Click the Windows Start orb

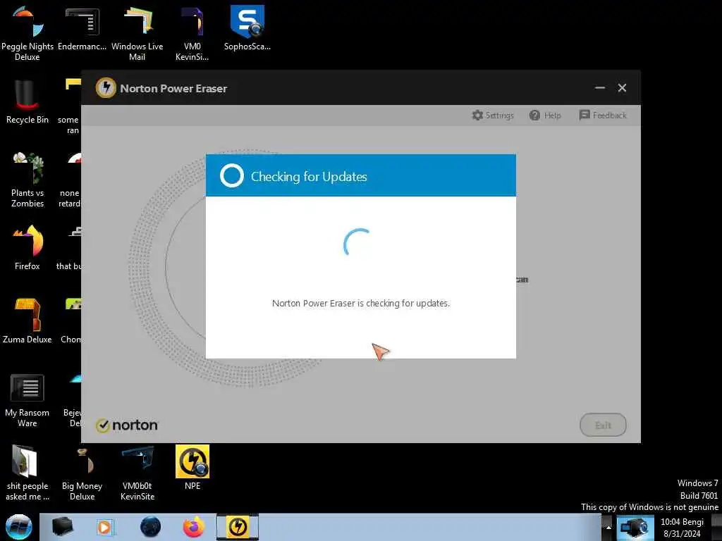click(x=19, y=527)
